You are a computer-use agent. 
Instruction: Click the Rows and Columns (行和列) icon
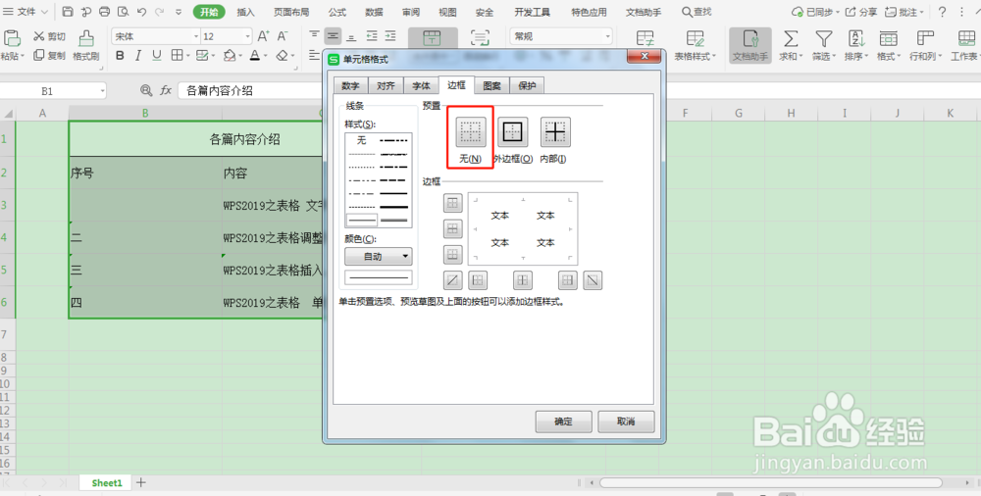pyautogui.click(x=925, y=39)
